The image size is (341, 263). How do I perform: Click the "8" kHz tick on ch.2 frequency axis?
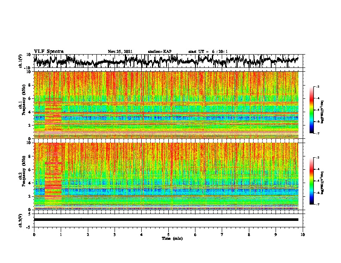point(30,156)
